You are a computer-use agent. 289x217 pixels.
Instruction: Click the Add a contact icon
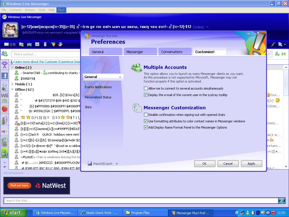(x=277, y=54)
